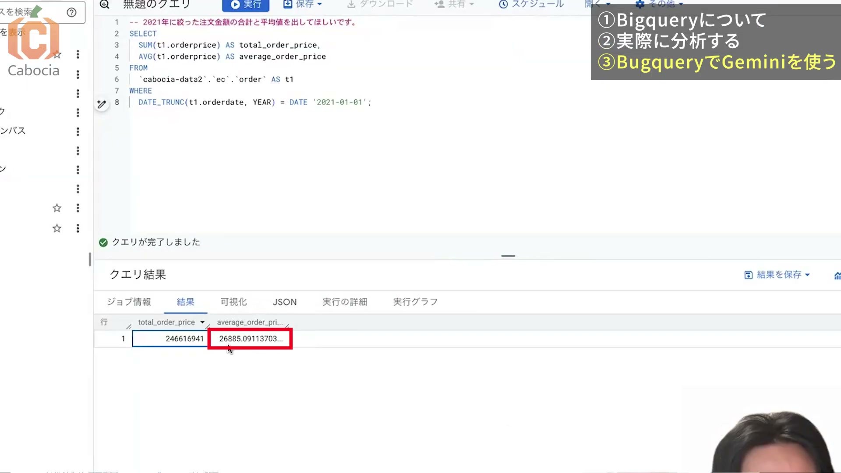
Task: Click the average_order_pri... column header
Action: 250,322
